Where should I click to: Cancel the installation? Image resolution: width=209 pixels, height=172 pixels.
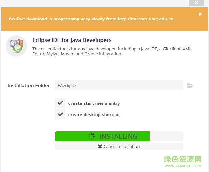click(119, 146)
